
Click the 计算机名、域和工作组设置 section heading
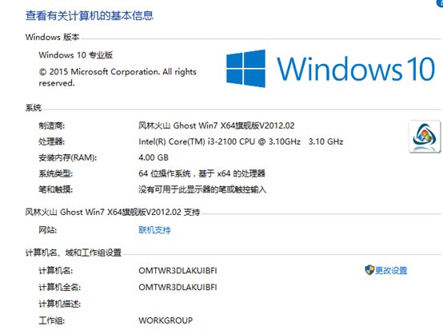tap(74, 252)
